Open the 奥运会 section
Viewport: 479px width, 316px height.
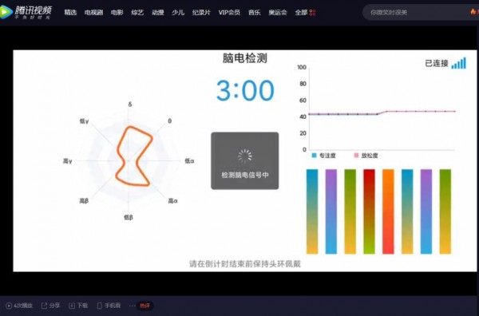tap(278, 13)
